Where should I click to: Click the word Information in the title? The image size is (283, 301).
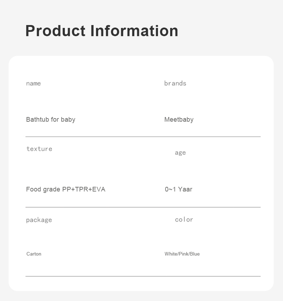(134, 31)
